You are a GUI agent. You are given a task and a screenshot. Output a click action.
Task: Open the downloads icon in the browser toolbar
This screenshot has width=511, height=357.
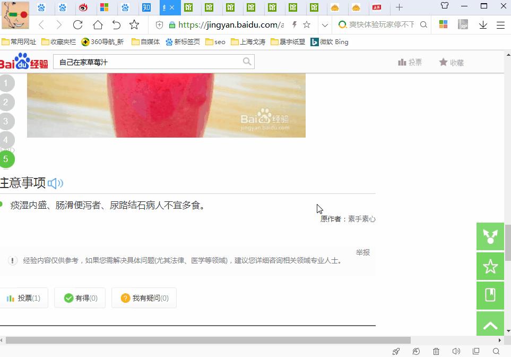483,24
